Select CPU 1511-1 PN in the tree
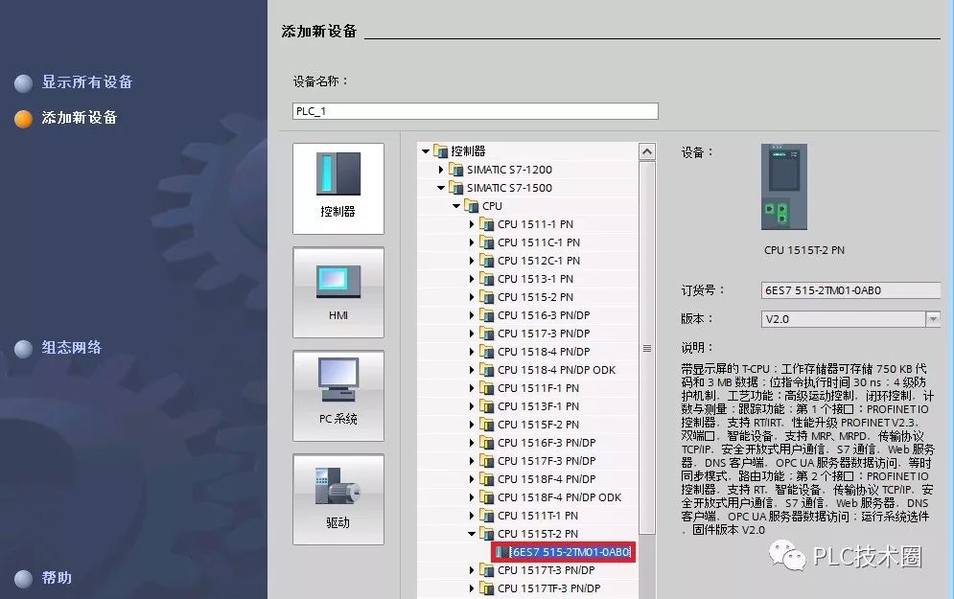 [533, 223]
